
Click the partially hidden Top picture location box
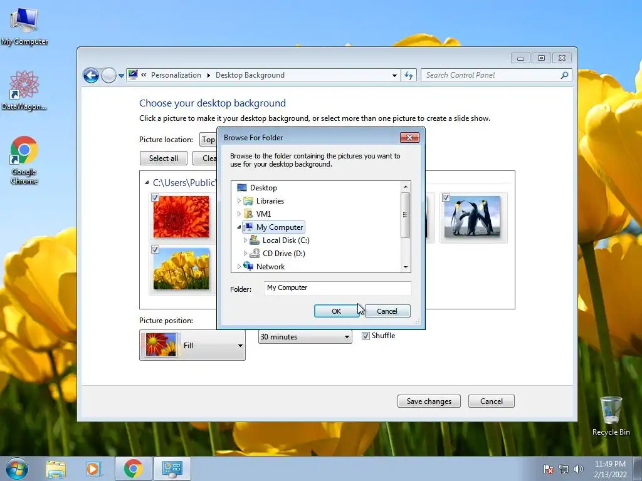tap(208, 140)
